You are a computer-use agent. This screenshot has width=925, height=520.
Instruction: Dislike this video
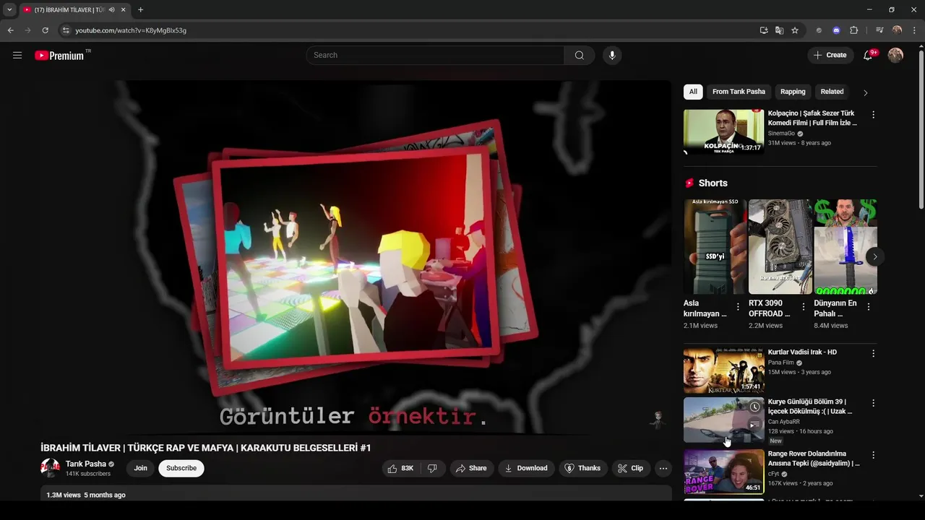tap(432, 468)
